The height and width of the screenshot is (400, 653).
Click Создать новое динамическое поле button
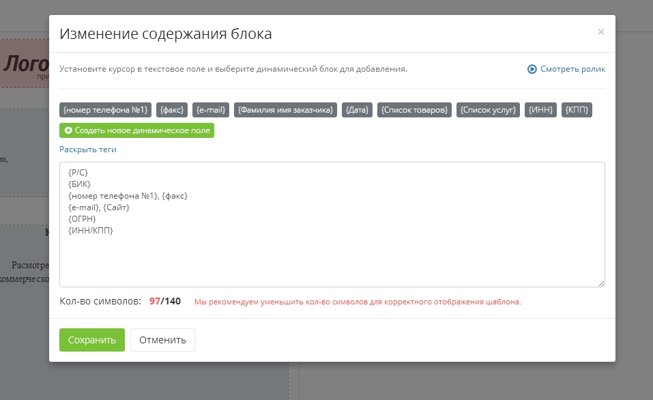click(136, 130)
